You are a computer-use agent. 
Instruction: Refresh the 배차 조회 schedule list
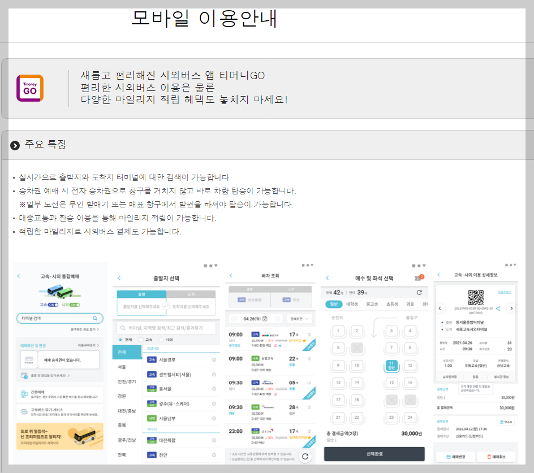coord(305,456)
